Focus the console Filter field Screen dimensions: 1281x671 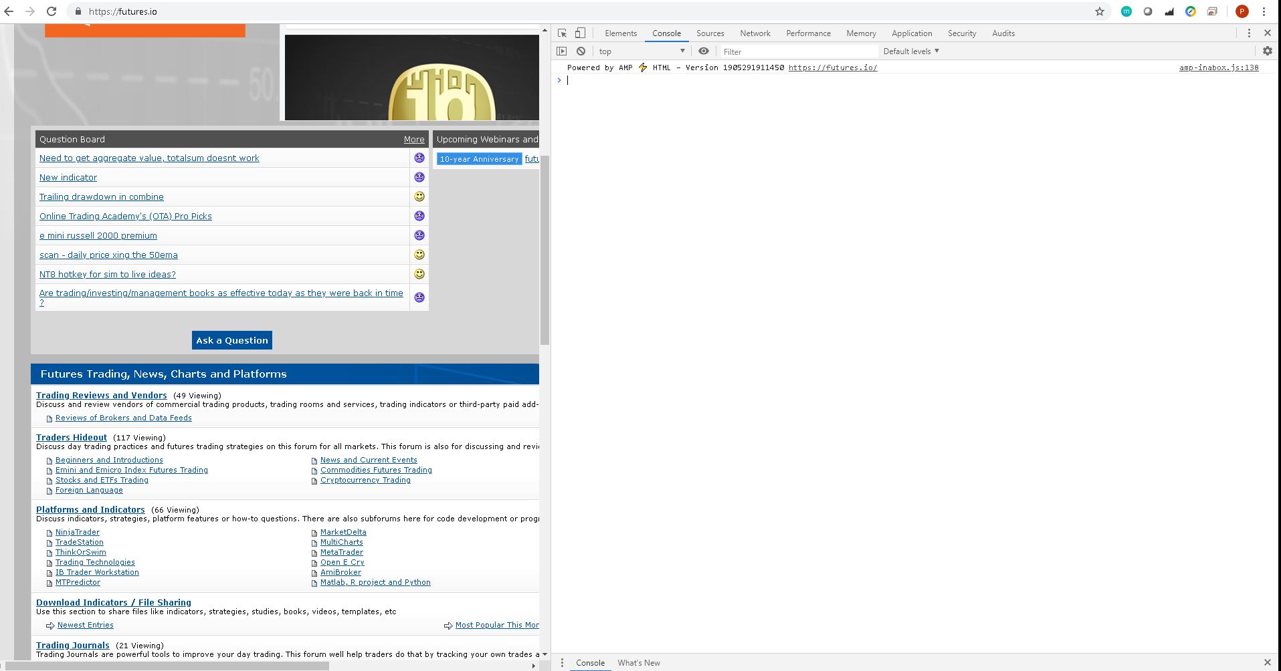point(798,51)
